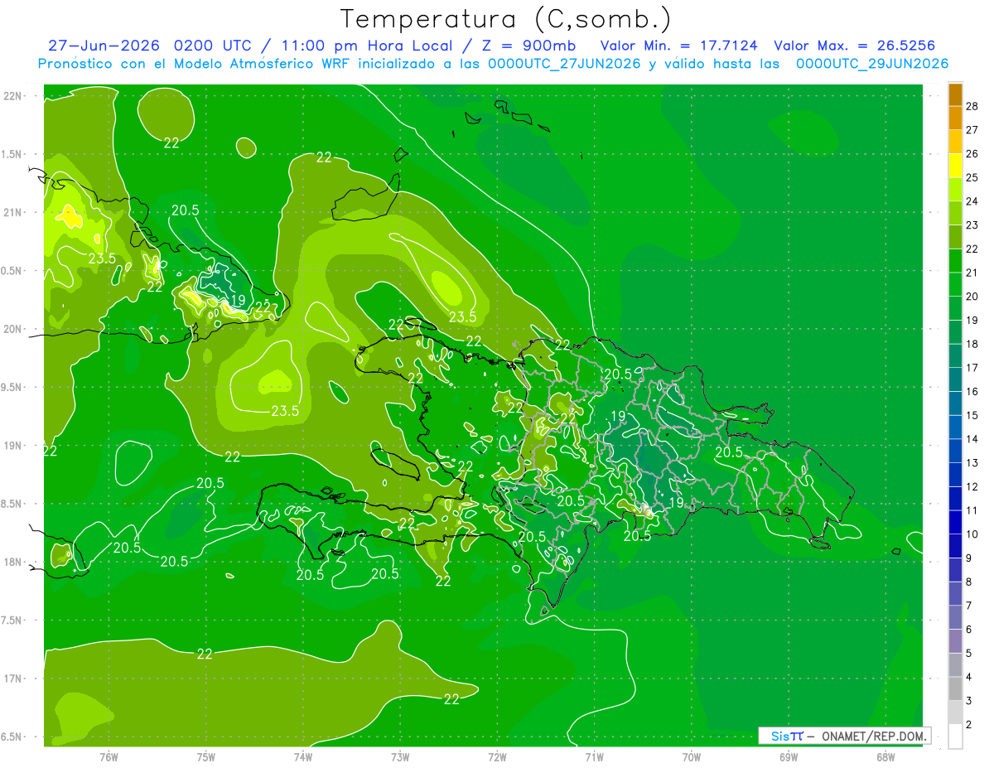Click the dark orange swatch above legend label 28
Image resolution: width=994 pixels, height=768 pixels.
pyautogui.click(x=955, y=94)
